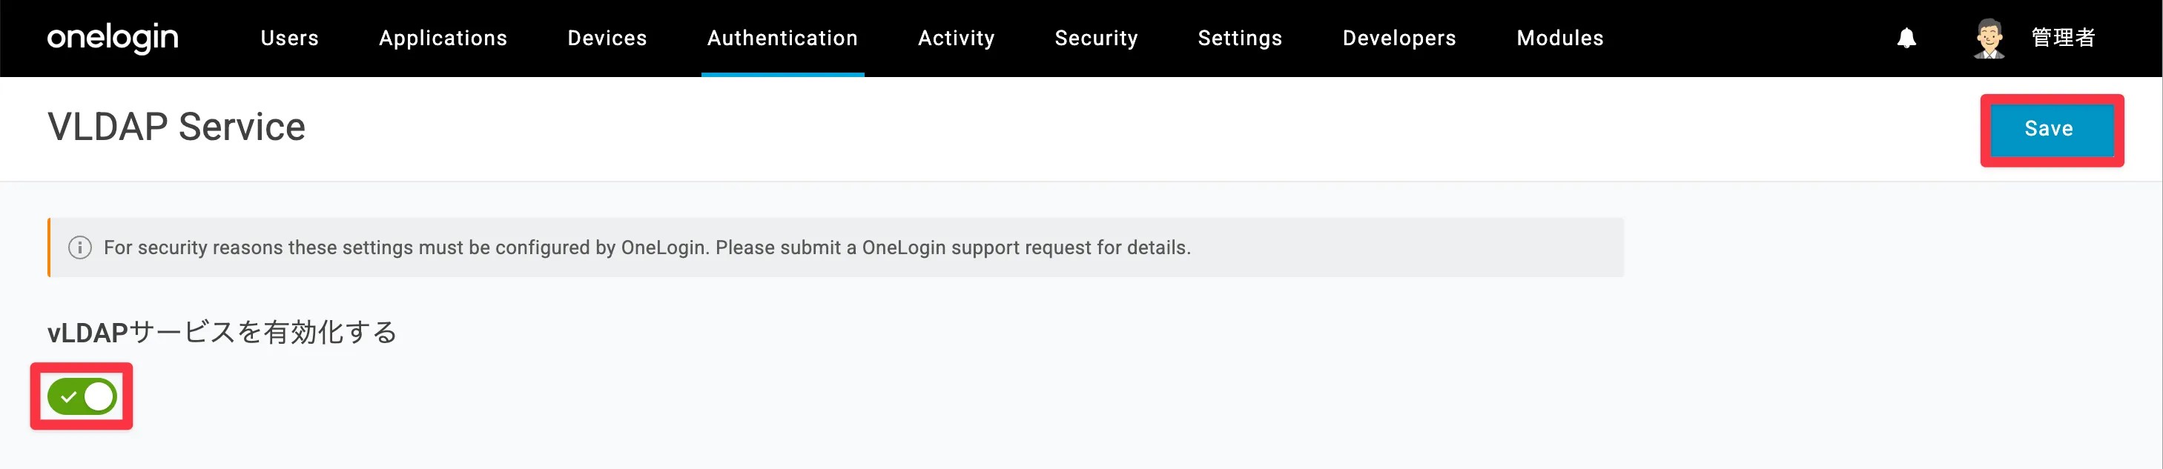Open the notifications bell

1907,39
